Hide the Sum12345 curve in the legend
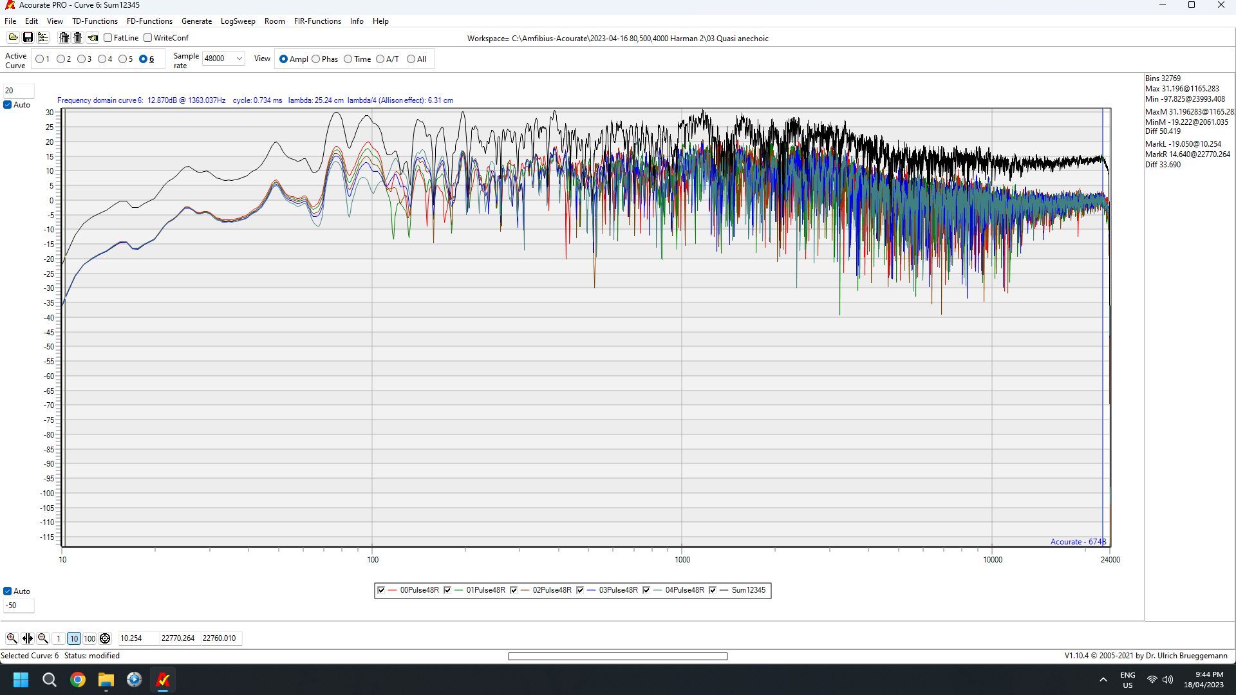1236x695 pixels. point(712,590)
